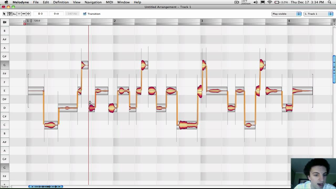This screenshot has height=189, width=336.
Task: Click the F key on pitch ruler
Action: (4, 82)
